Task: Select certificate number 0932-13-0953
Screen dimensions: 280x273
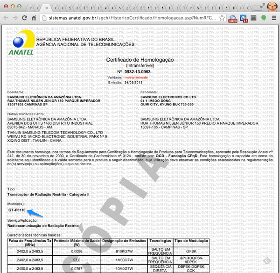Action: (x=137, y=71)
